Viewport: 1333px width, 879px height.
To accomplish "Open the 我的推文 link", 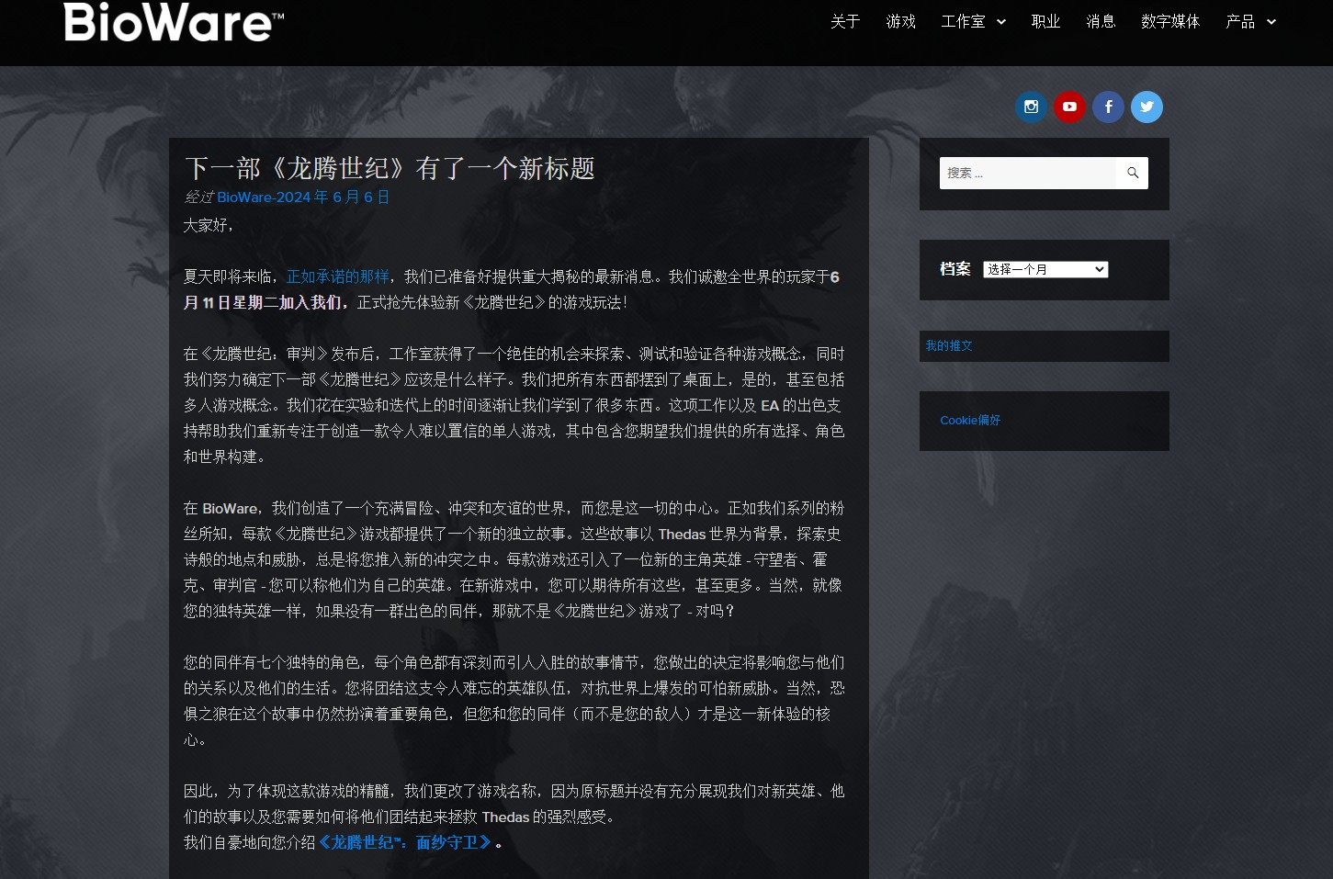I will (x=948, y=345).
